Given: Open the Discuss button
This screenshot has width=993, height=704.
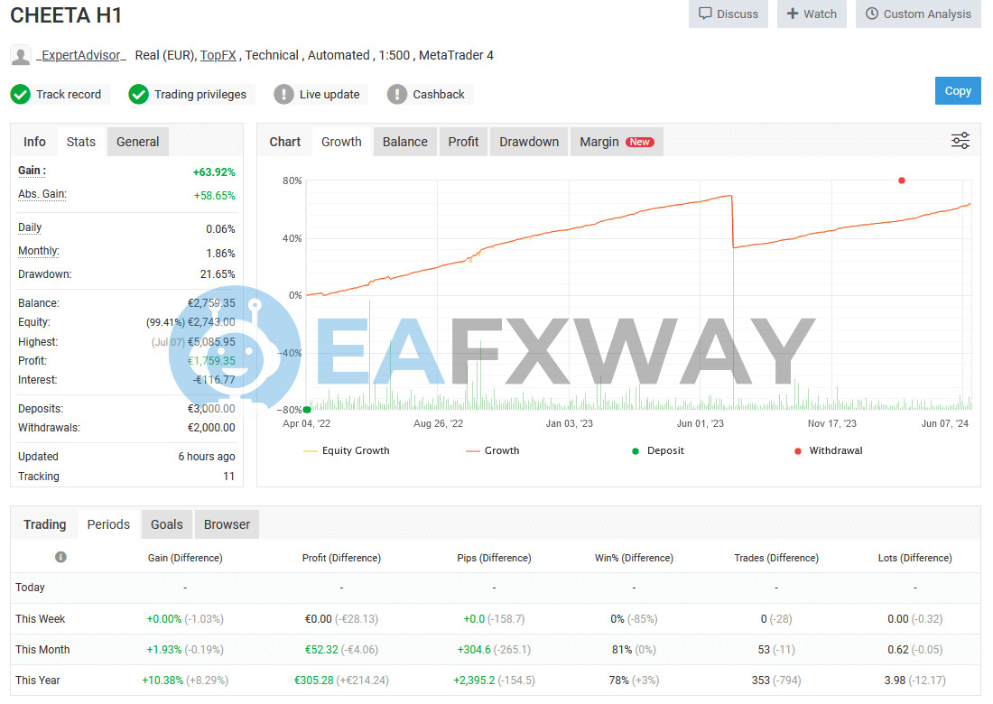Looking at the screenshot, I should (729, 14).
